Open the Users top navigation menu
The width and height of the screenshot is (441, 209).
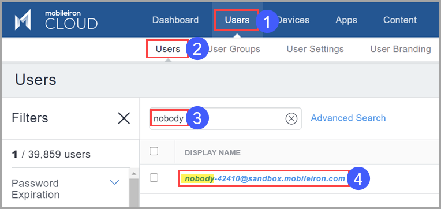[237, 20]
